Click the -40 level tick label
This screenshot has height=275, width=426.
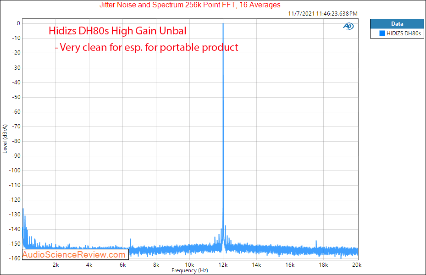16,82
